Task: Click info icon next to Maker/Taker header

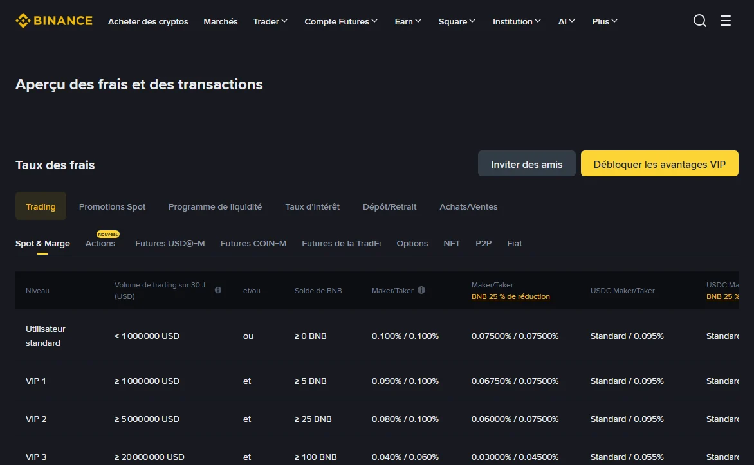Action: tap(421, 290)
